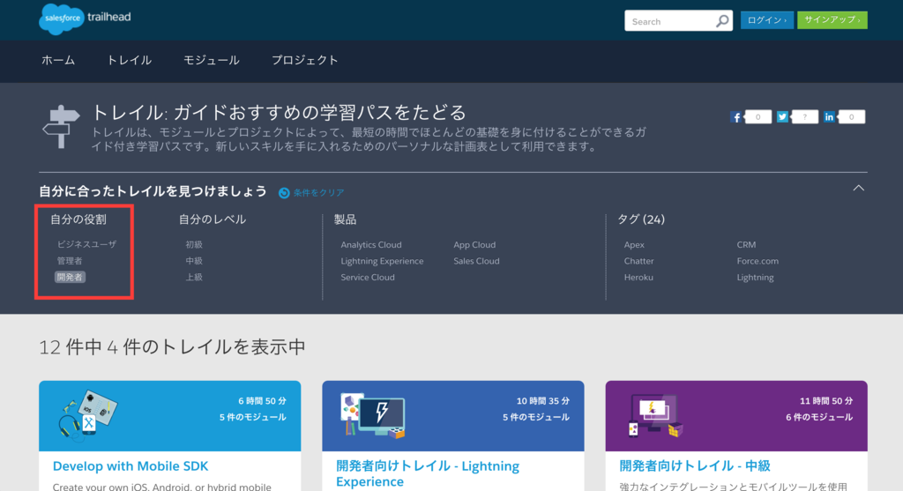Select the 中級 level filter
903x491 pixels.
pos(194,261)
